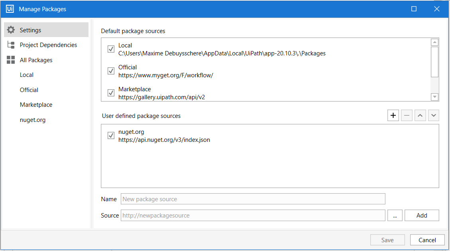Viewport: 450px width, 251px height.
Task: Select the nuget.org feed in sidebar
Action: click(x=33, y=120)
